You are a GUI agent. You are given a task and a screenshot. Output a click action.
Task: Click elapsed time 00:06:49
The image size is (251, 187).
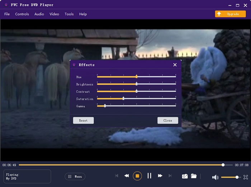pos(9,165)
